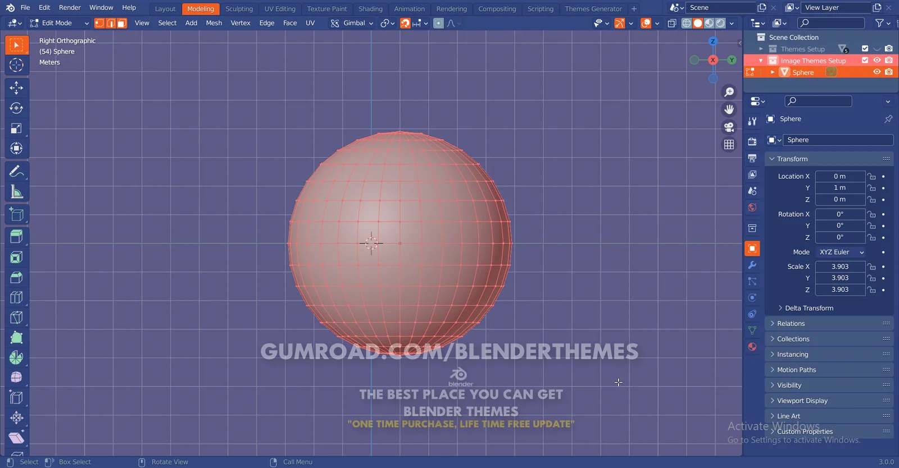
Task: Open the Mesh menu in header
Action: coord(214,23)
